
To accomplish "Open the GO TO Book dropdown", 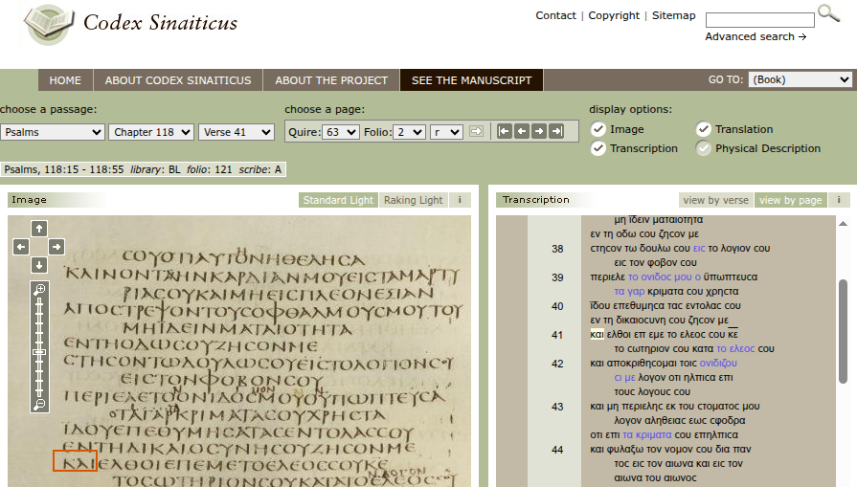I will tap(801, 79).
